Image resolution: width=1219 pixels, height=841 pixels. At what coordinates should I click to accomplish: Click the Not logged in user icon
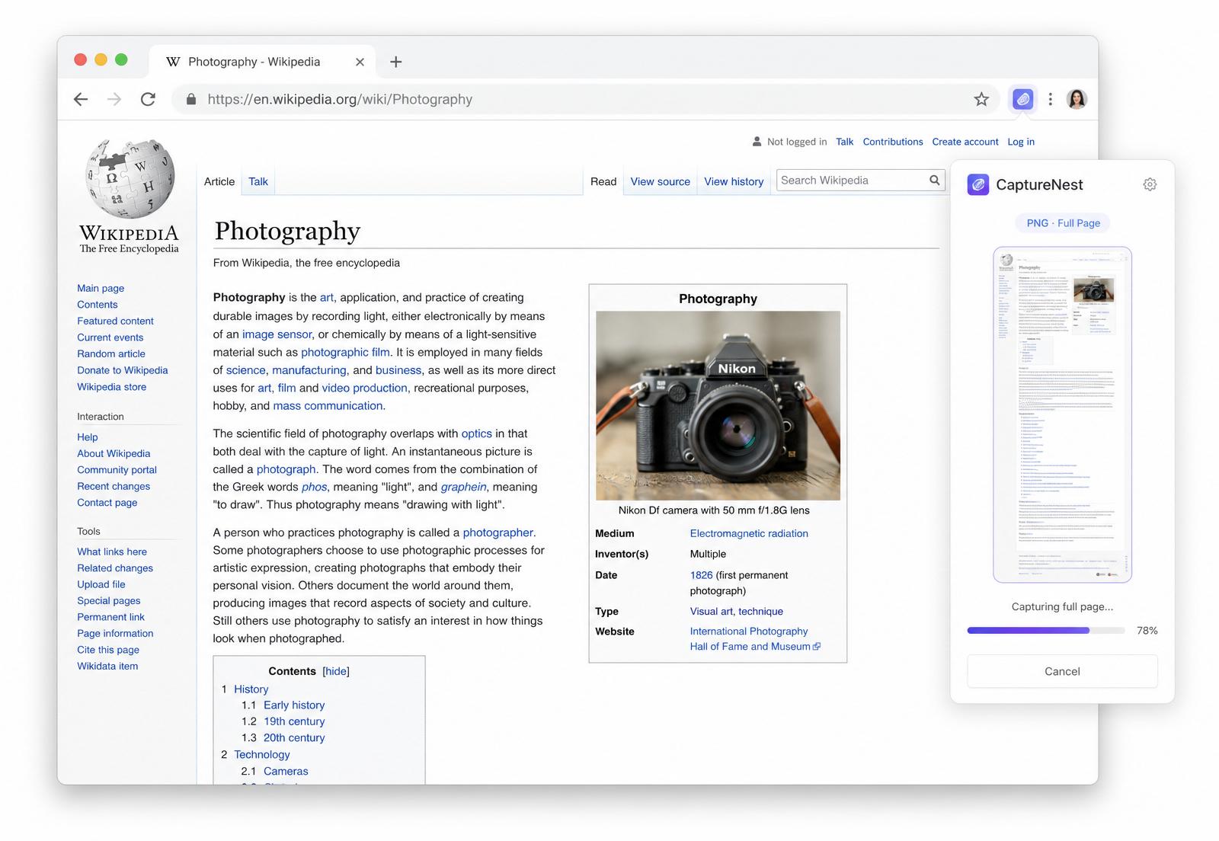click(x=757, y=142)
